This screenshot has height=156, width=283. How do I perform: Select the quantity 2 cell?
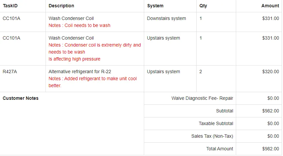pyautogui.click(x=201, y=72)
